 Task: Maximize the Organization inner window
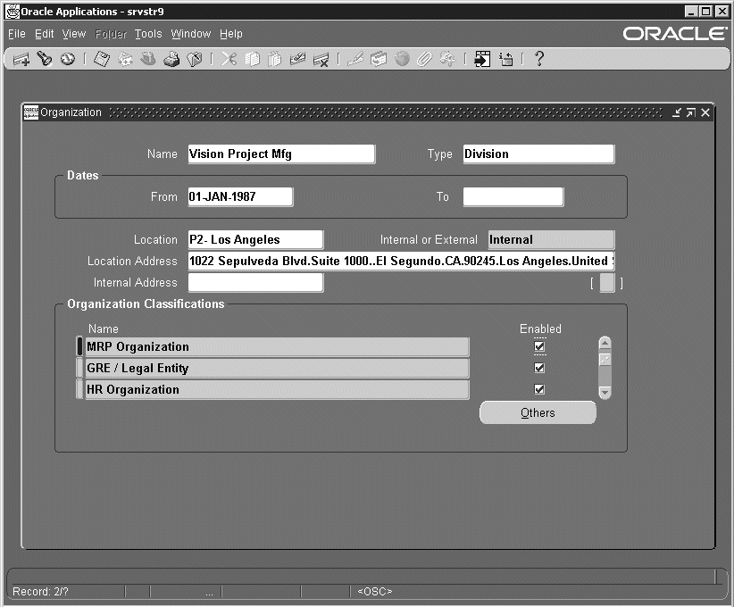point(691,112)
